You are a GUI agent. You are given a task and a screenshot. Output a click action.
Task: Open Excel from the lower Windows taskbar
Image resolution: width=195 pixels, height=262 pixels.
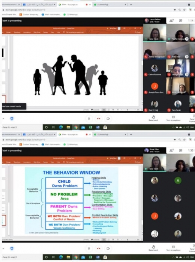point(90,257)
